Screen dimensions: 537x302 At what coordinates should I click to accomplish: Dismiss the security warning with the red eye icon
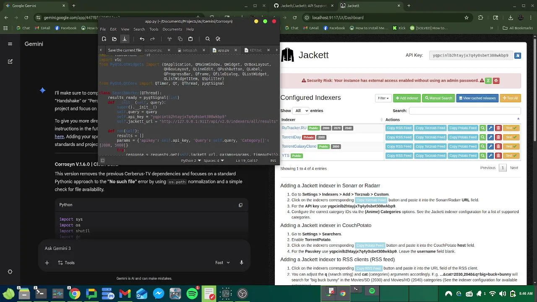[496, 81]
